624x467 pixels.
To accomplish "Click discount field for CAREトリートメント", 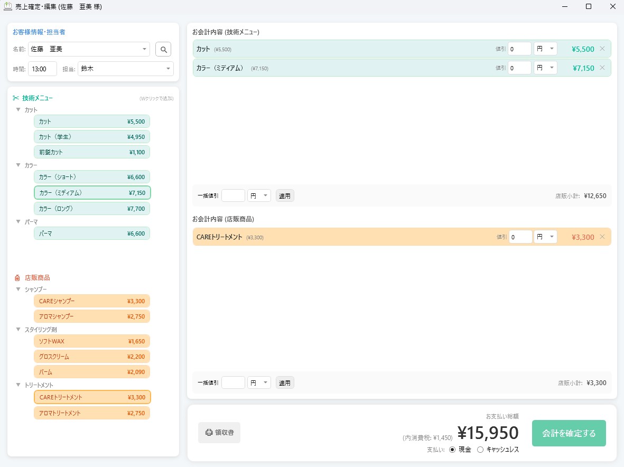I will pyautogui.click(x=520, y=237).
